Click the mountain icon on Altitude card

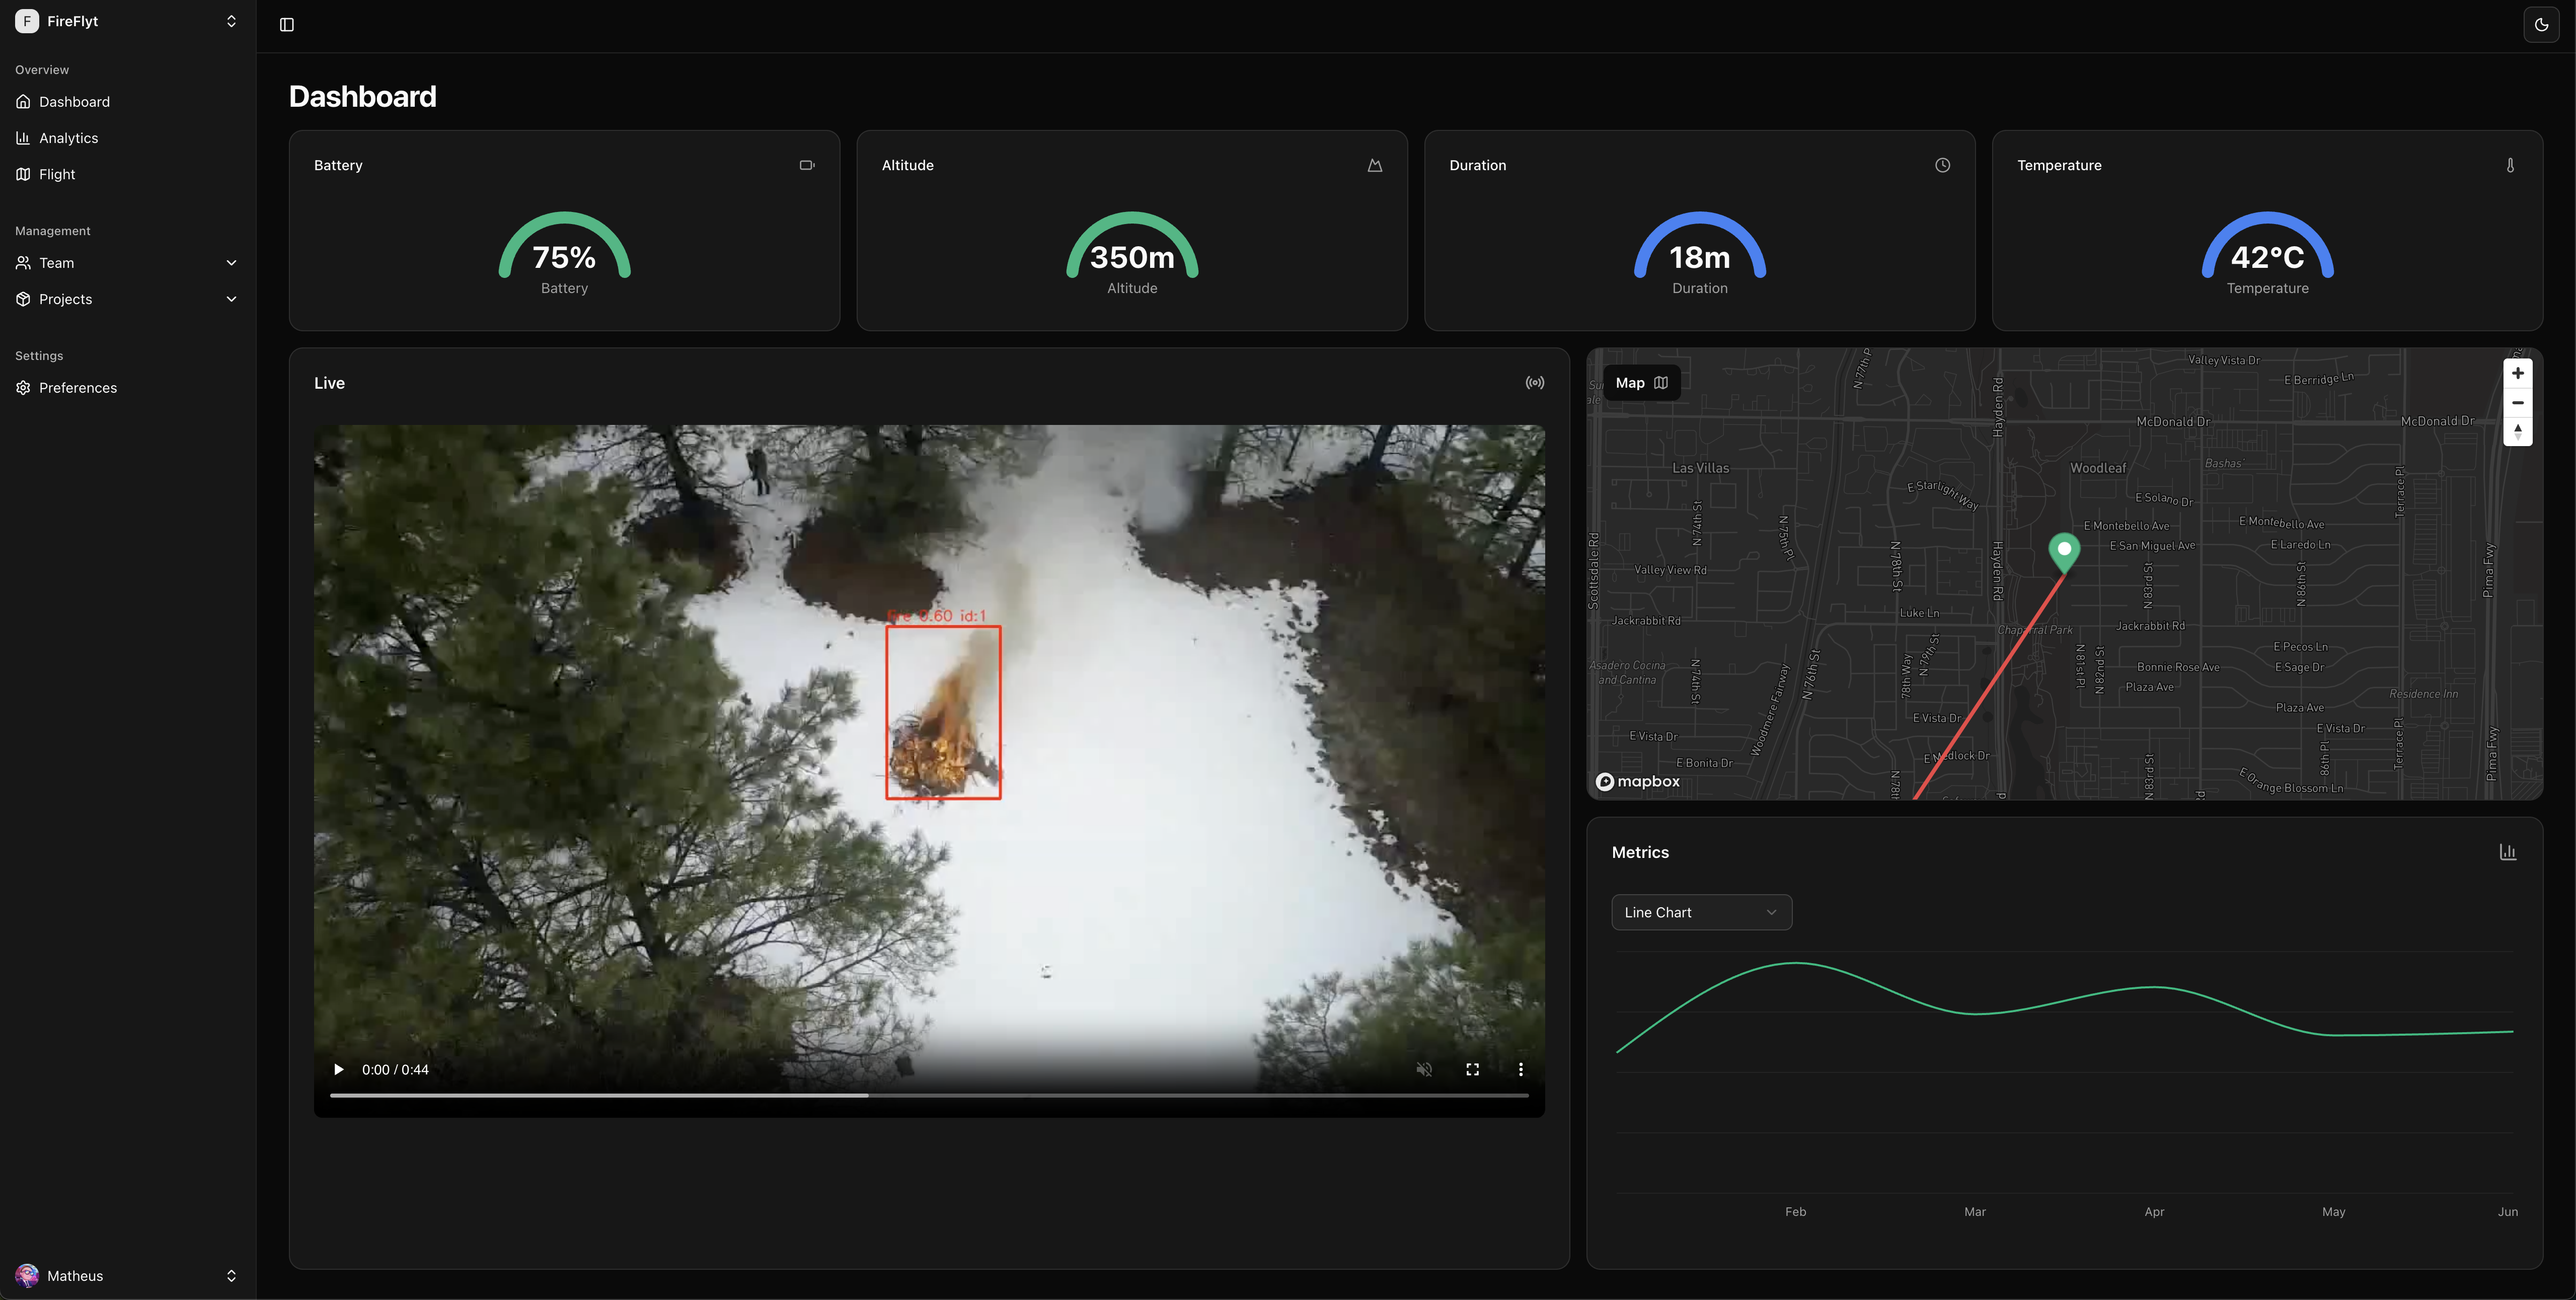1374,164
